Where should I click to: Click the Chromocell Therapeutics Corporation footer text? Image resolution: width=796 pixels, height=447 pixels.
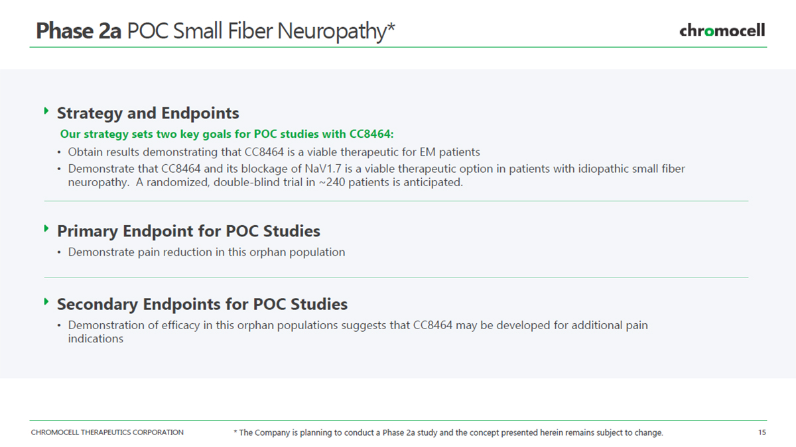click(107, 432)
